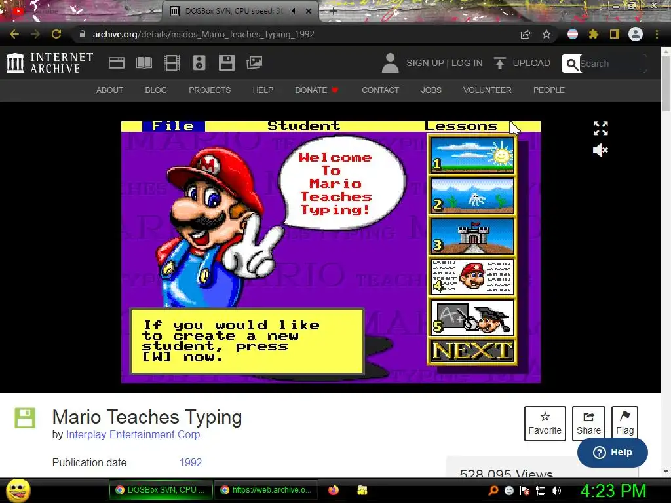671x503 pixels.
Task: Open Interplay Entertainment Corp. link
Action: pyautogui.click(x=134, y=435)
